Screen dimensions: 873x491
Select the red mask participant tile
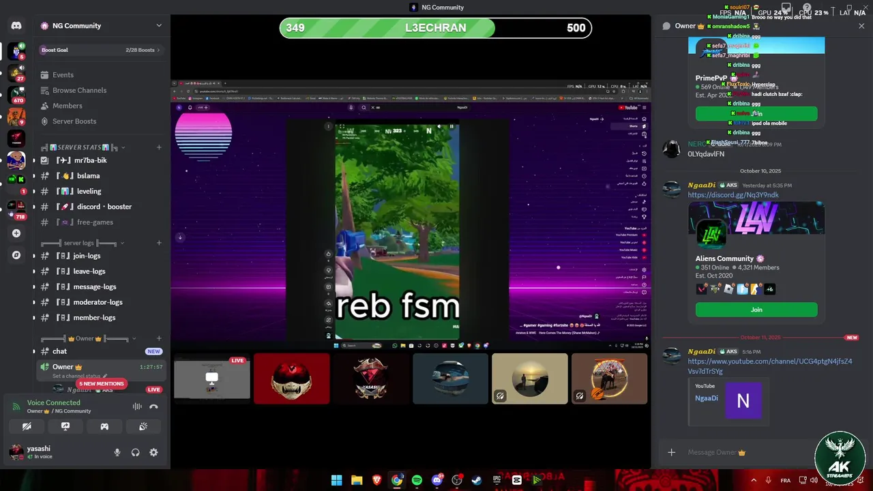coord(291,378)
